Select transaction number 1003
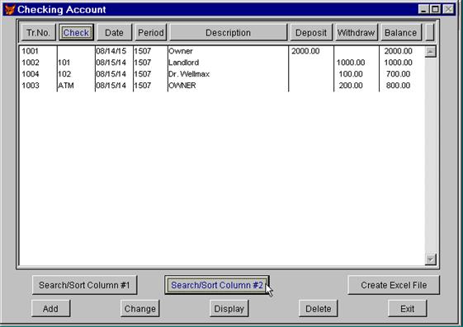Screen dimensions: 463x327 [x=31, y=86]
